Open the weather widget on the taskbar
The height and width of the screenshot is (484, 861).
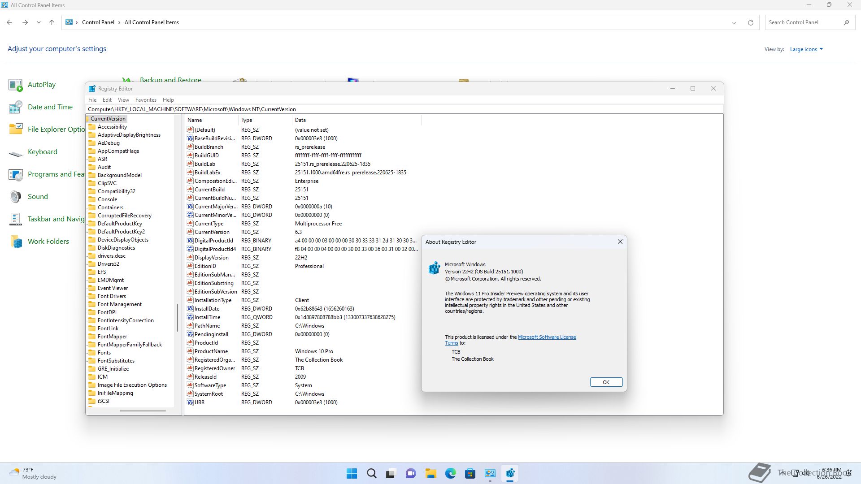tap(33, 473)
